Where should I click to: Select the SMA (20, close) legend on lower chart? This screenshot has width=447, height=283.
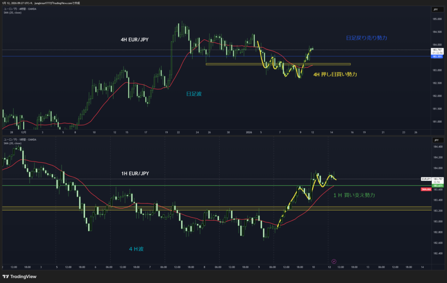tap(12, 143)
